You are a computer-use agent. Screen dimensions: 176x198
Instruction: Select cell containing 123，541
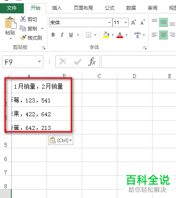pyautogui.click(x=29, y=100)
